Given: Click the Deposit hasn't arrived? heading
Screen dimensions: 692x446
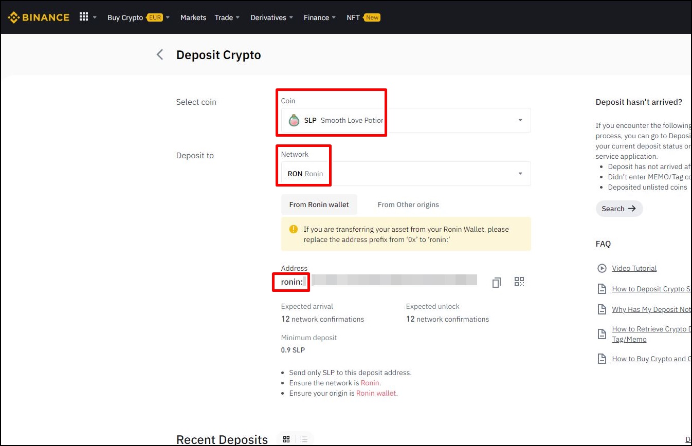Looking at the screenshot, I should coord(639,102).
